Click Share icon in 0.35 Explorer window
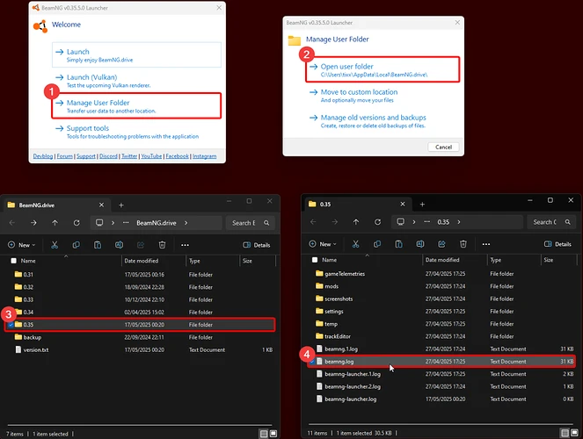The width and height of the screenshot is (583, 439). click(x=441, y=244)
